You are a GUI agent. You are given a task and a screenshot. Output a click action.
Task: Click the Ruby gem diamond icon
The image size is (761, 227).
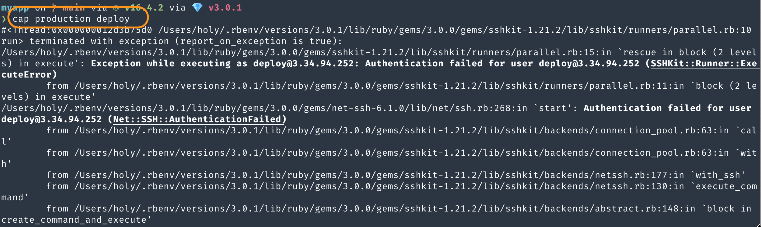click(x=197, y=7)
